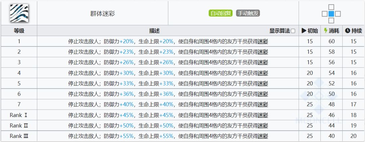Click the 50 cost value in level 6 row
The image size is (365, 142).
pos(332,94)
